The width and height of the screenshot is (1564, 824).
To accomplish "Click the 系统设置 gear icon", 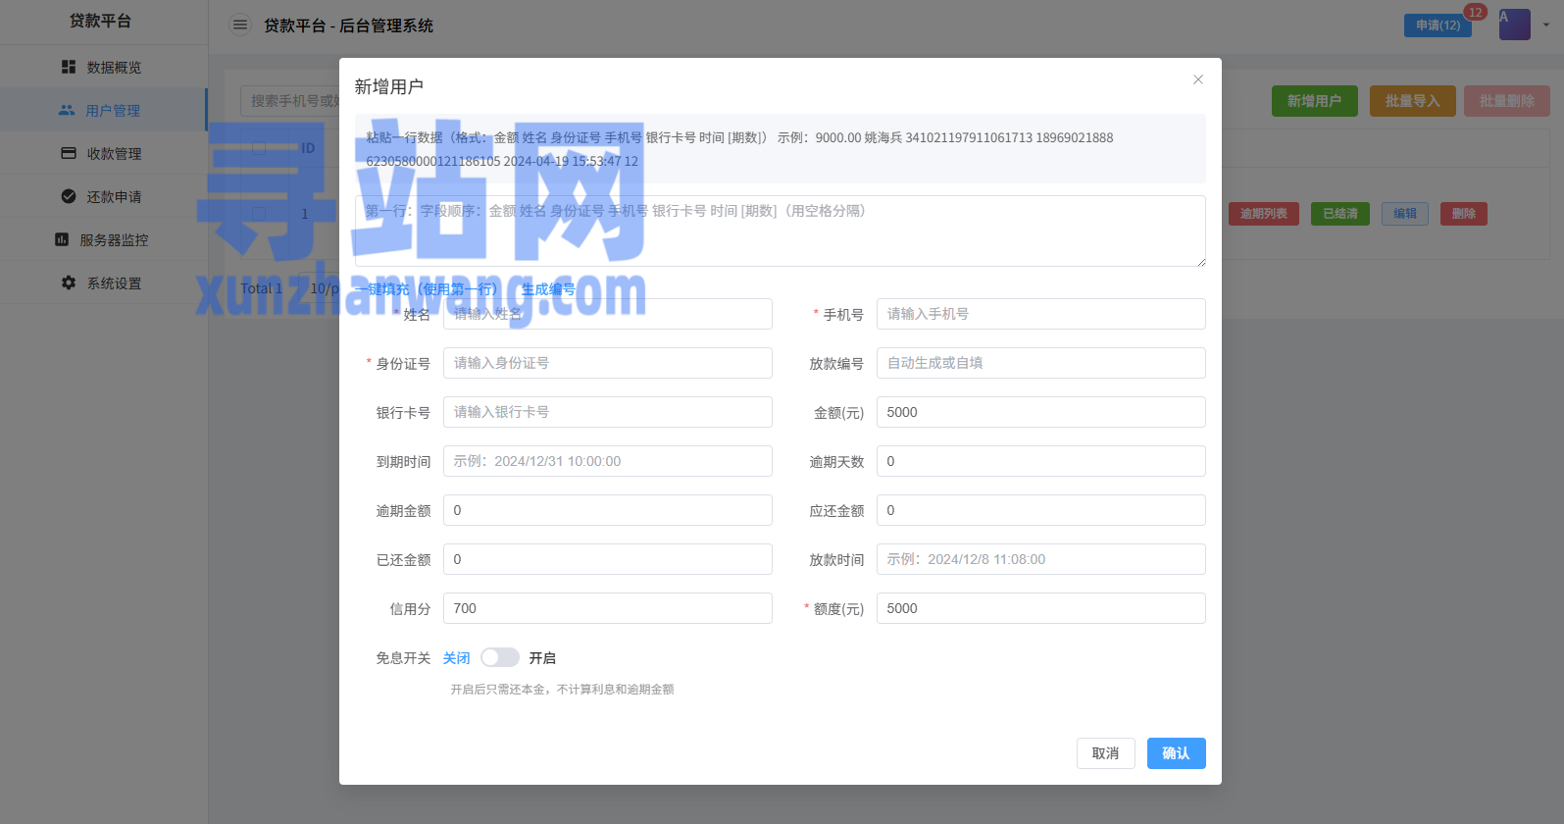I will (x=69, y=283).
